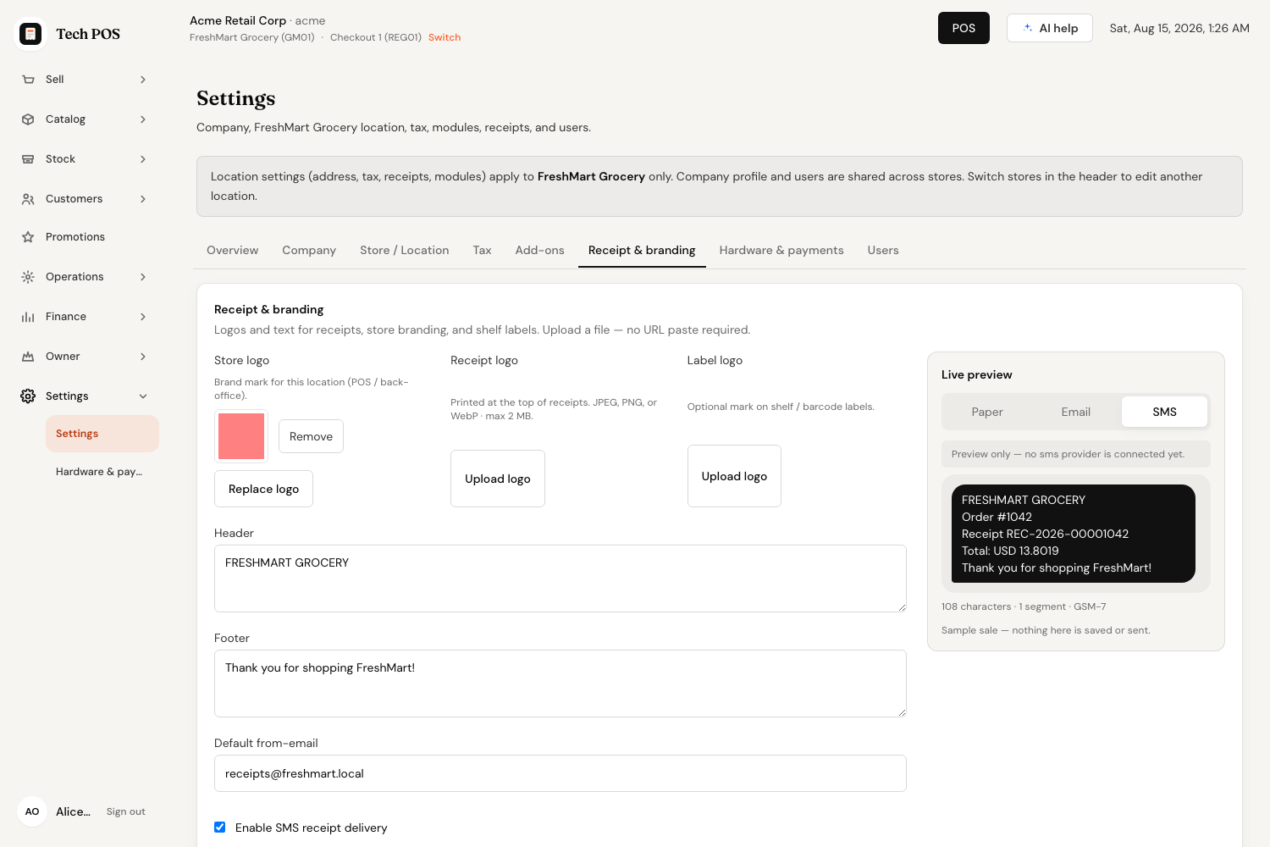Expand the Catalog menu chevron
1270x847 pixels.
143,119
